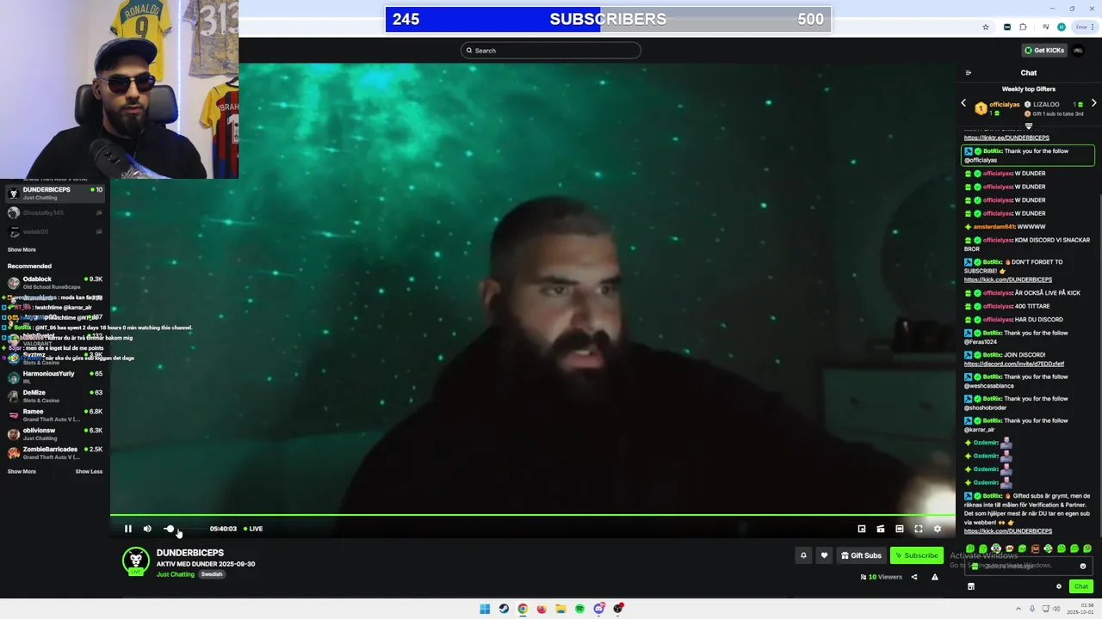Image resolution: width=1102 pixels, height=619 pixels.
Task: Jump to LIVE indicator in player
Action: [253, 529]
